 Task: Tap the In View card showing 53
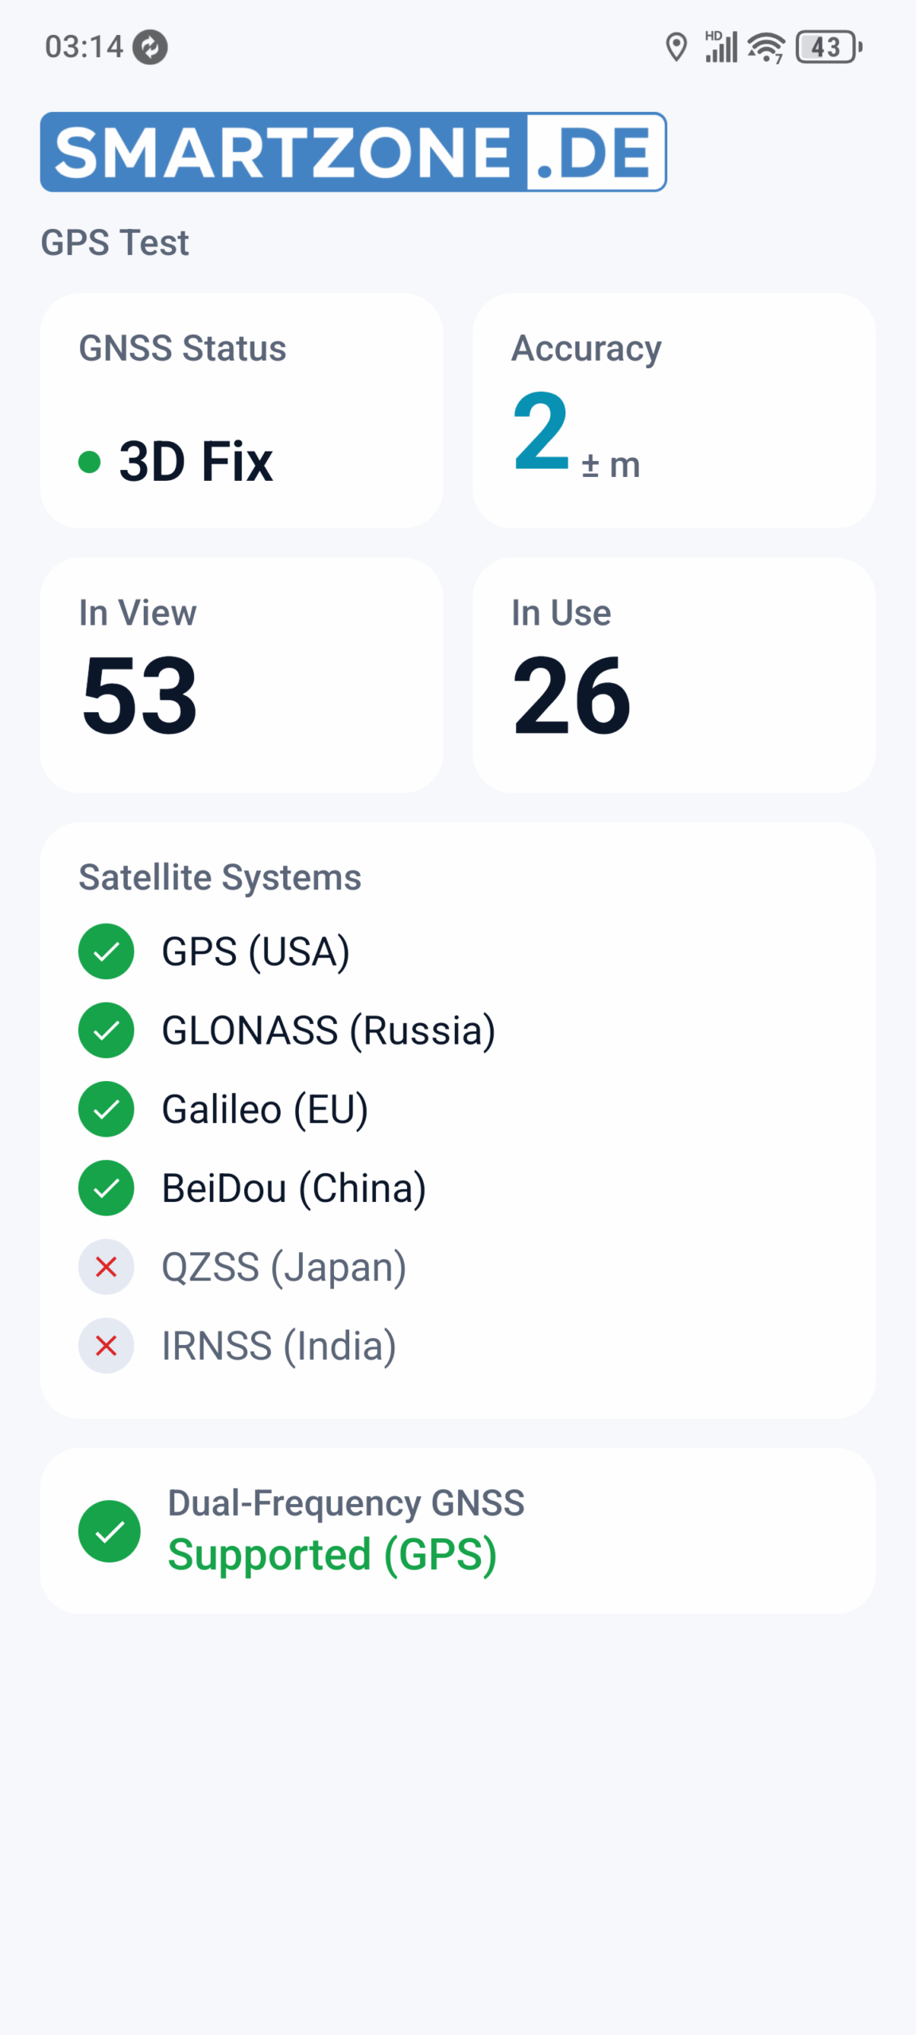click(242, 675)
